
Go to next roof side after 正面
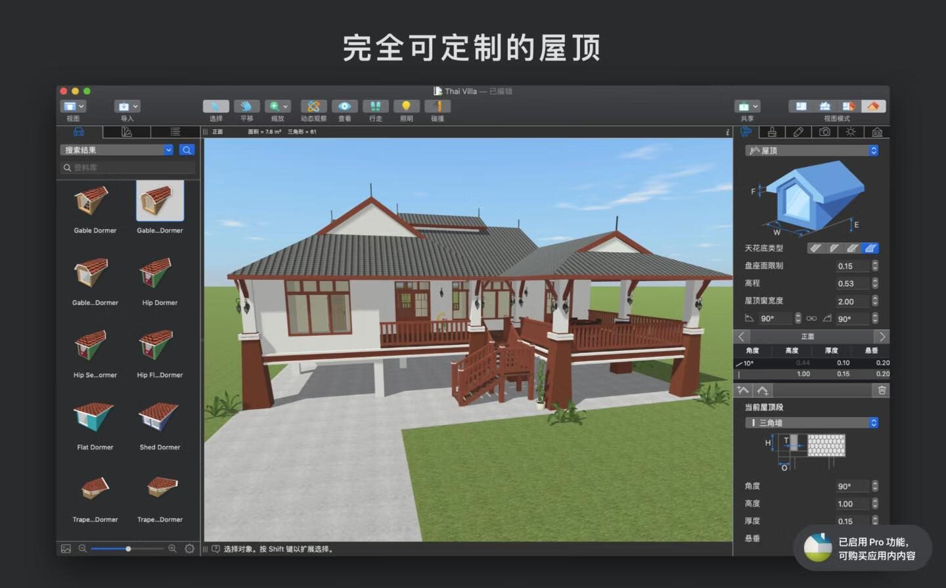[882, 336]
